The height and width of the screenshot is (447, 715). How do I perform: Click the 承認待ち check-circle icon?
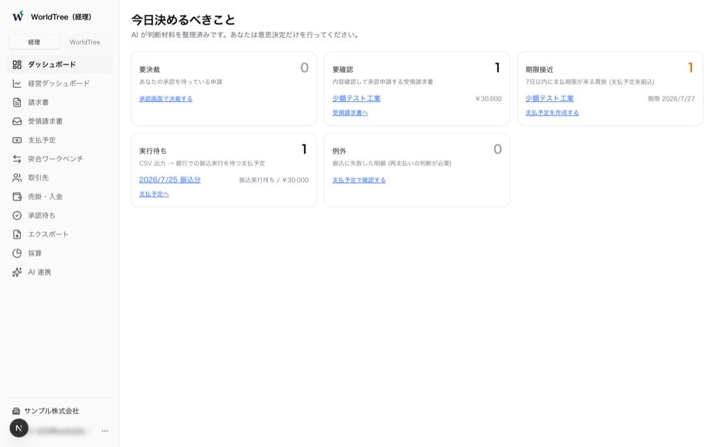coord(17,215)
